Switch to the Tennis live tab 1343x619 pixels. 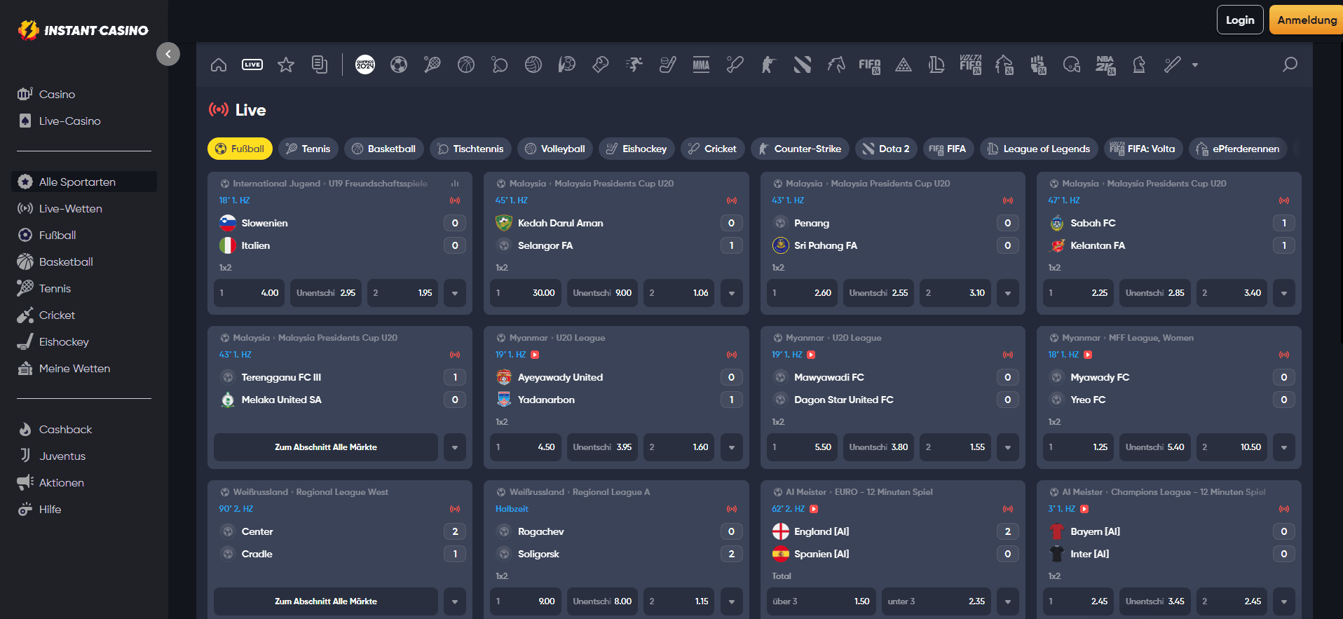click(x=308, y=149)
